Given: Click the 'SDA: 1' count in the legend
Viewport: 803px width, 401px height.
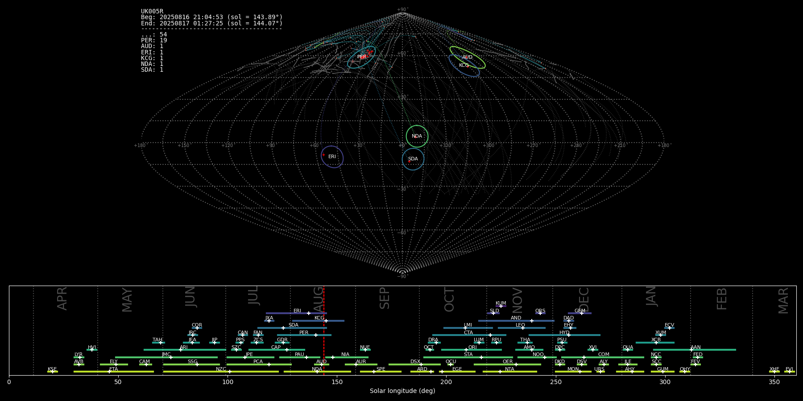Looking at the screenshot, I should 152,70.
